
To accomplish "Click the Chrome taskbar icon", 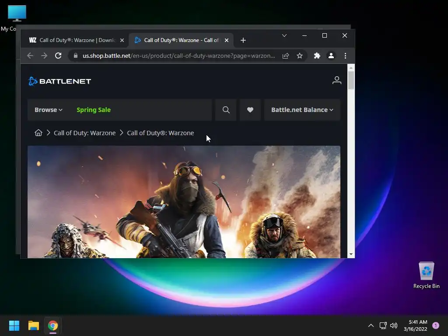I will click(53, 325).
